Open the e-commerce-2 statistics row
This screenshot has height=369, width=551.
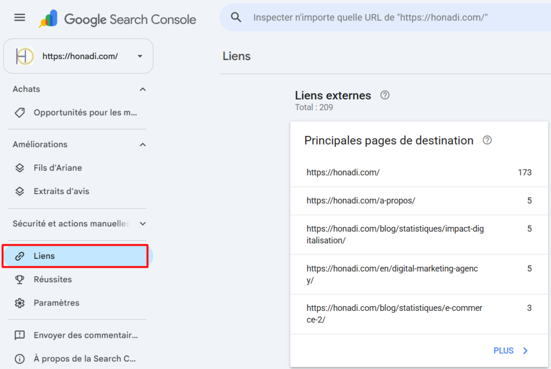(419, 314)
